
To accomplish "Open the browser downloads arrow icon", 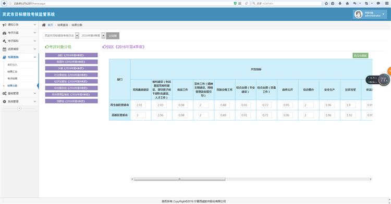I will click(x=340, y=4).
